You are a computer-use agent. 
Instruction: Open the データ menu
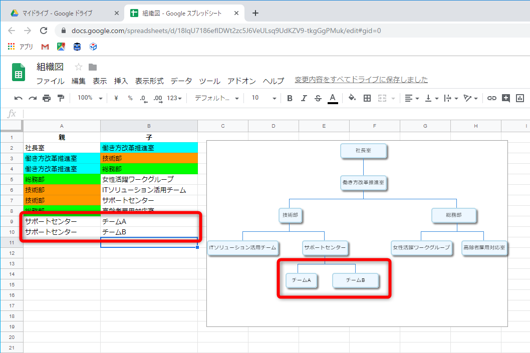pyautogui.click(x=181, y=81)
